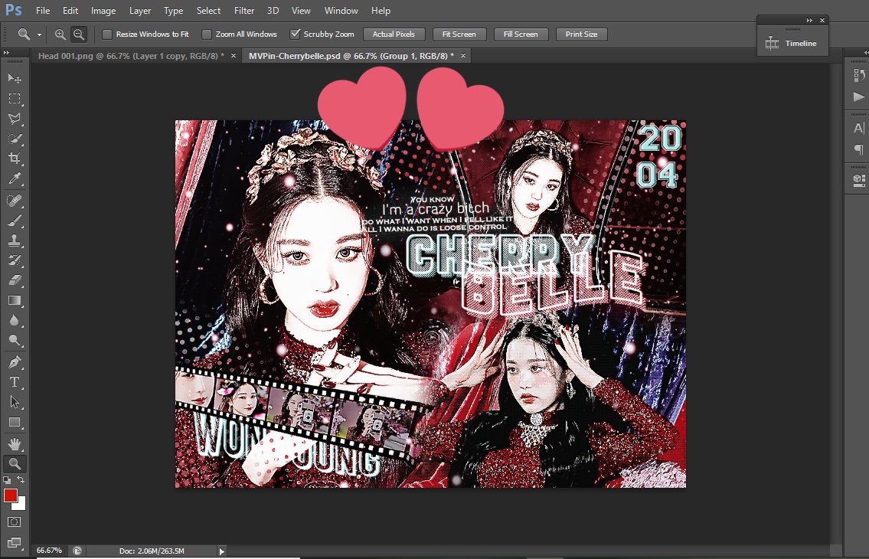Image resolution: width=869 pixels, height=559 pixels.
Task: Open the View menu
Action: (x=301, y=11)
